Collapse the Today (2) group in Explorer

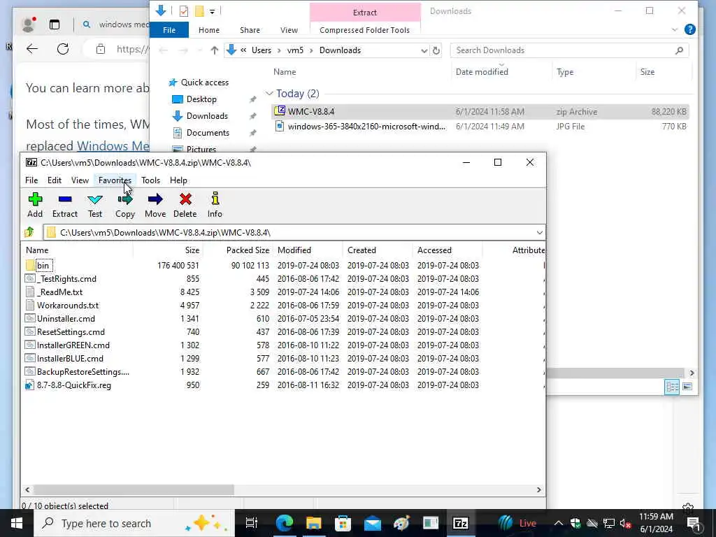(x=269, y=94)
